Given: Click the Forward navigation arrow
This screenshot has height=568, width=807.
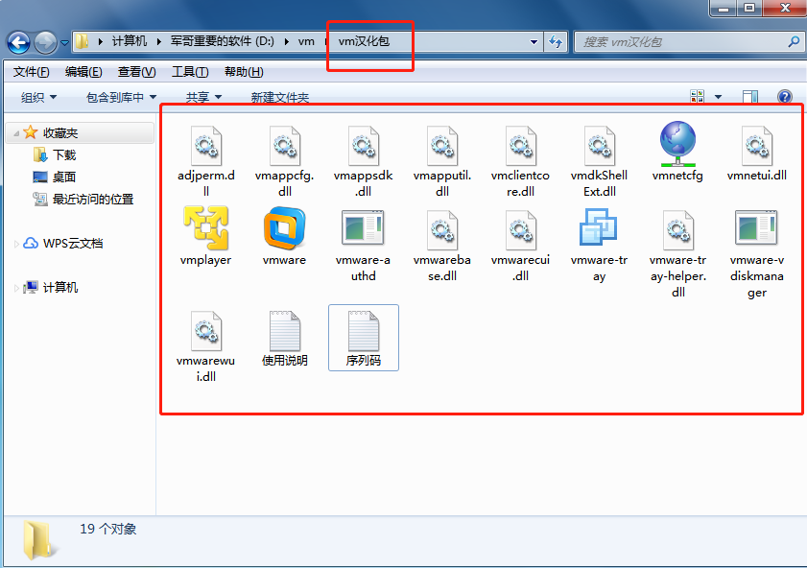Looking at the screenshot, I should coord(45,43).
